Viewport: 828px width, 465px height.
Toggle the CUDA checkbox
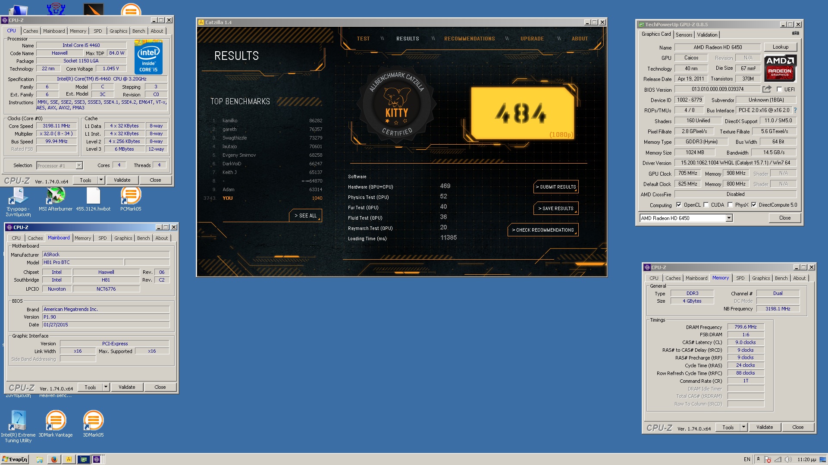point(706,205)
